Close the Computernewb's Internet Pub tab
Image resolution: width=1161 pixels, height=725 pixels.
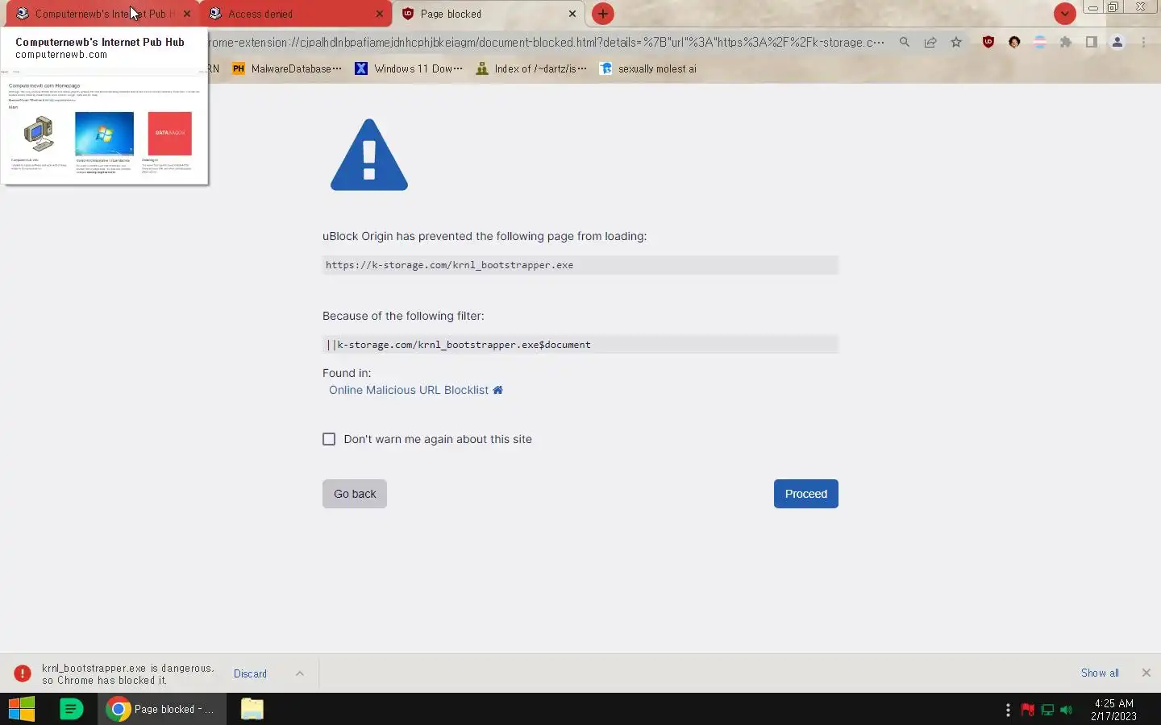point(187,14)
